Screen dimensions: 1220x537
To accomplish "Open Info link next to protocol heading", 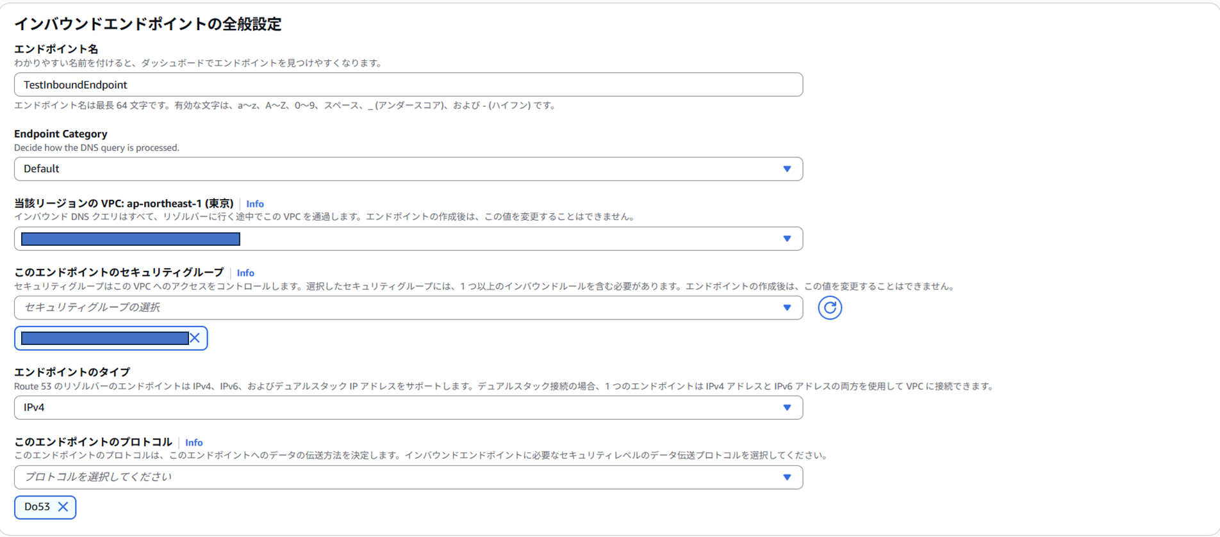I will click(194, 443).
